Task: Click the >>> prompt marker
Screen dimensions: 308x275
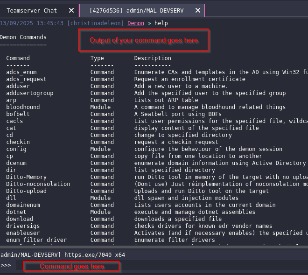Action: [6, 266]
